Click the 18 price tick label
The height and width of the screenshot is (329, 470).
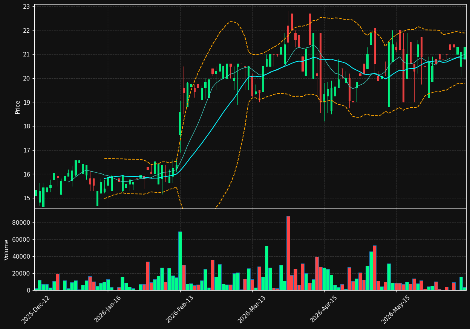point(26,126)
